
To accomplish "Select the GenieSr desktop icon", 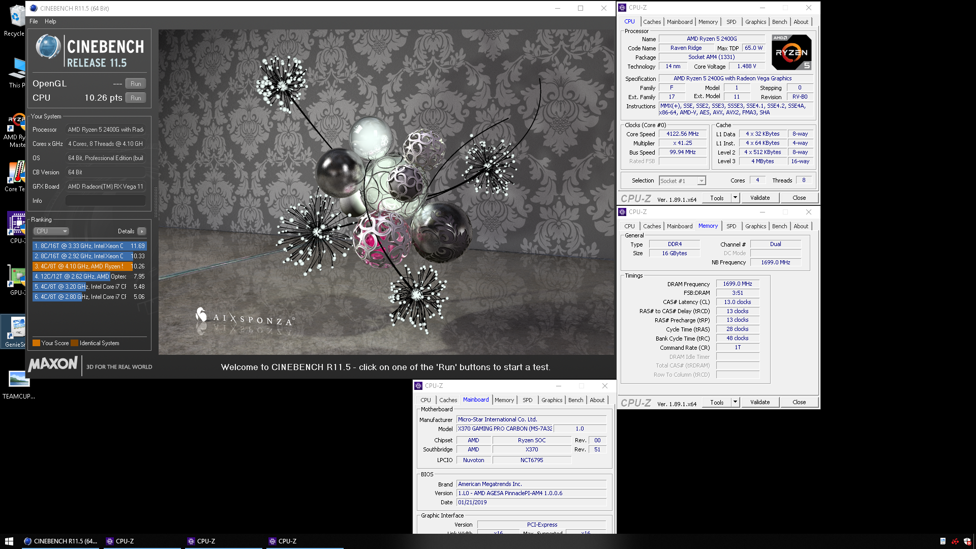I will [x=14, y=332].
